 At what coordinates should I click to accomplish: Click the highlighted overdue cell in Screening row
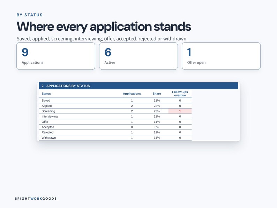point(180,111)
